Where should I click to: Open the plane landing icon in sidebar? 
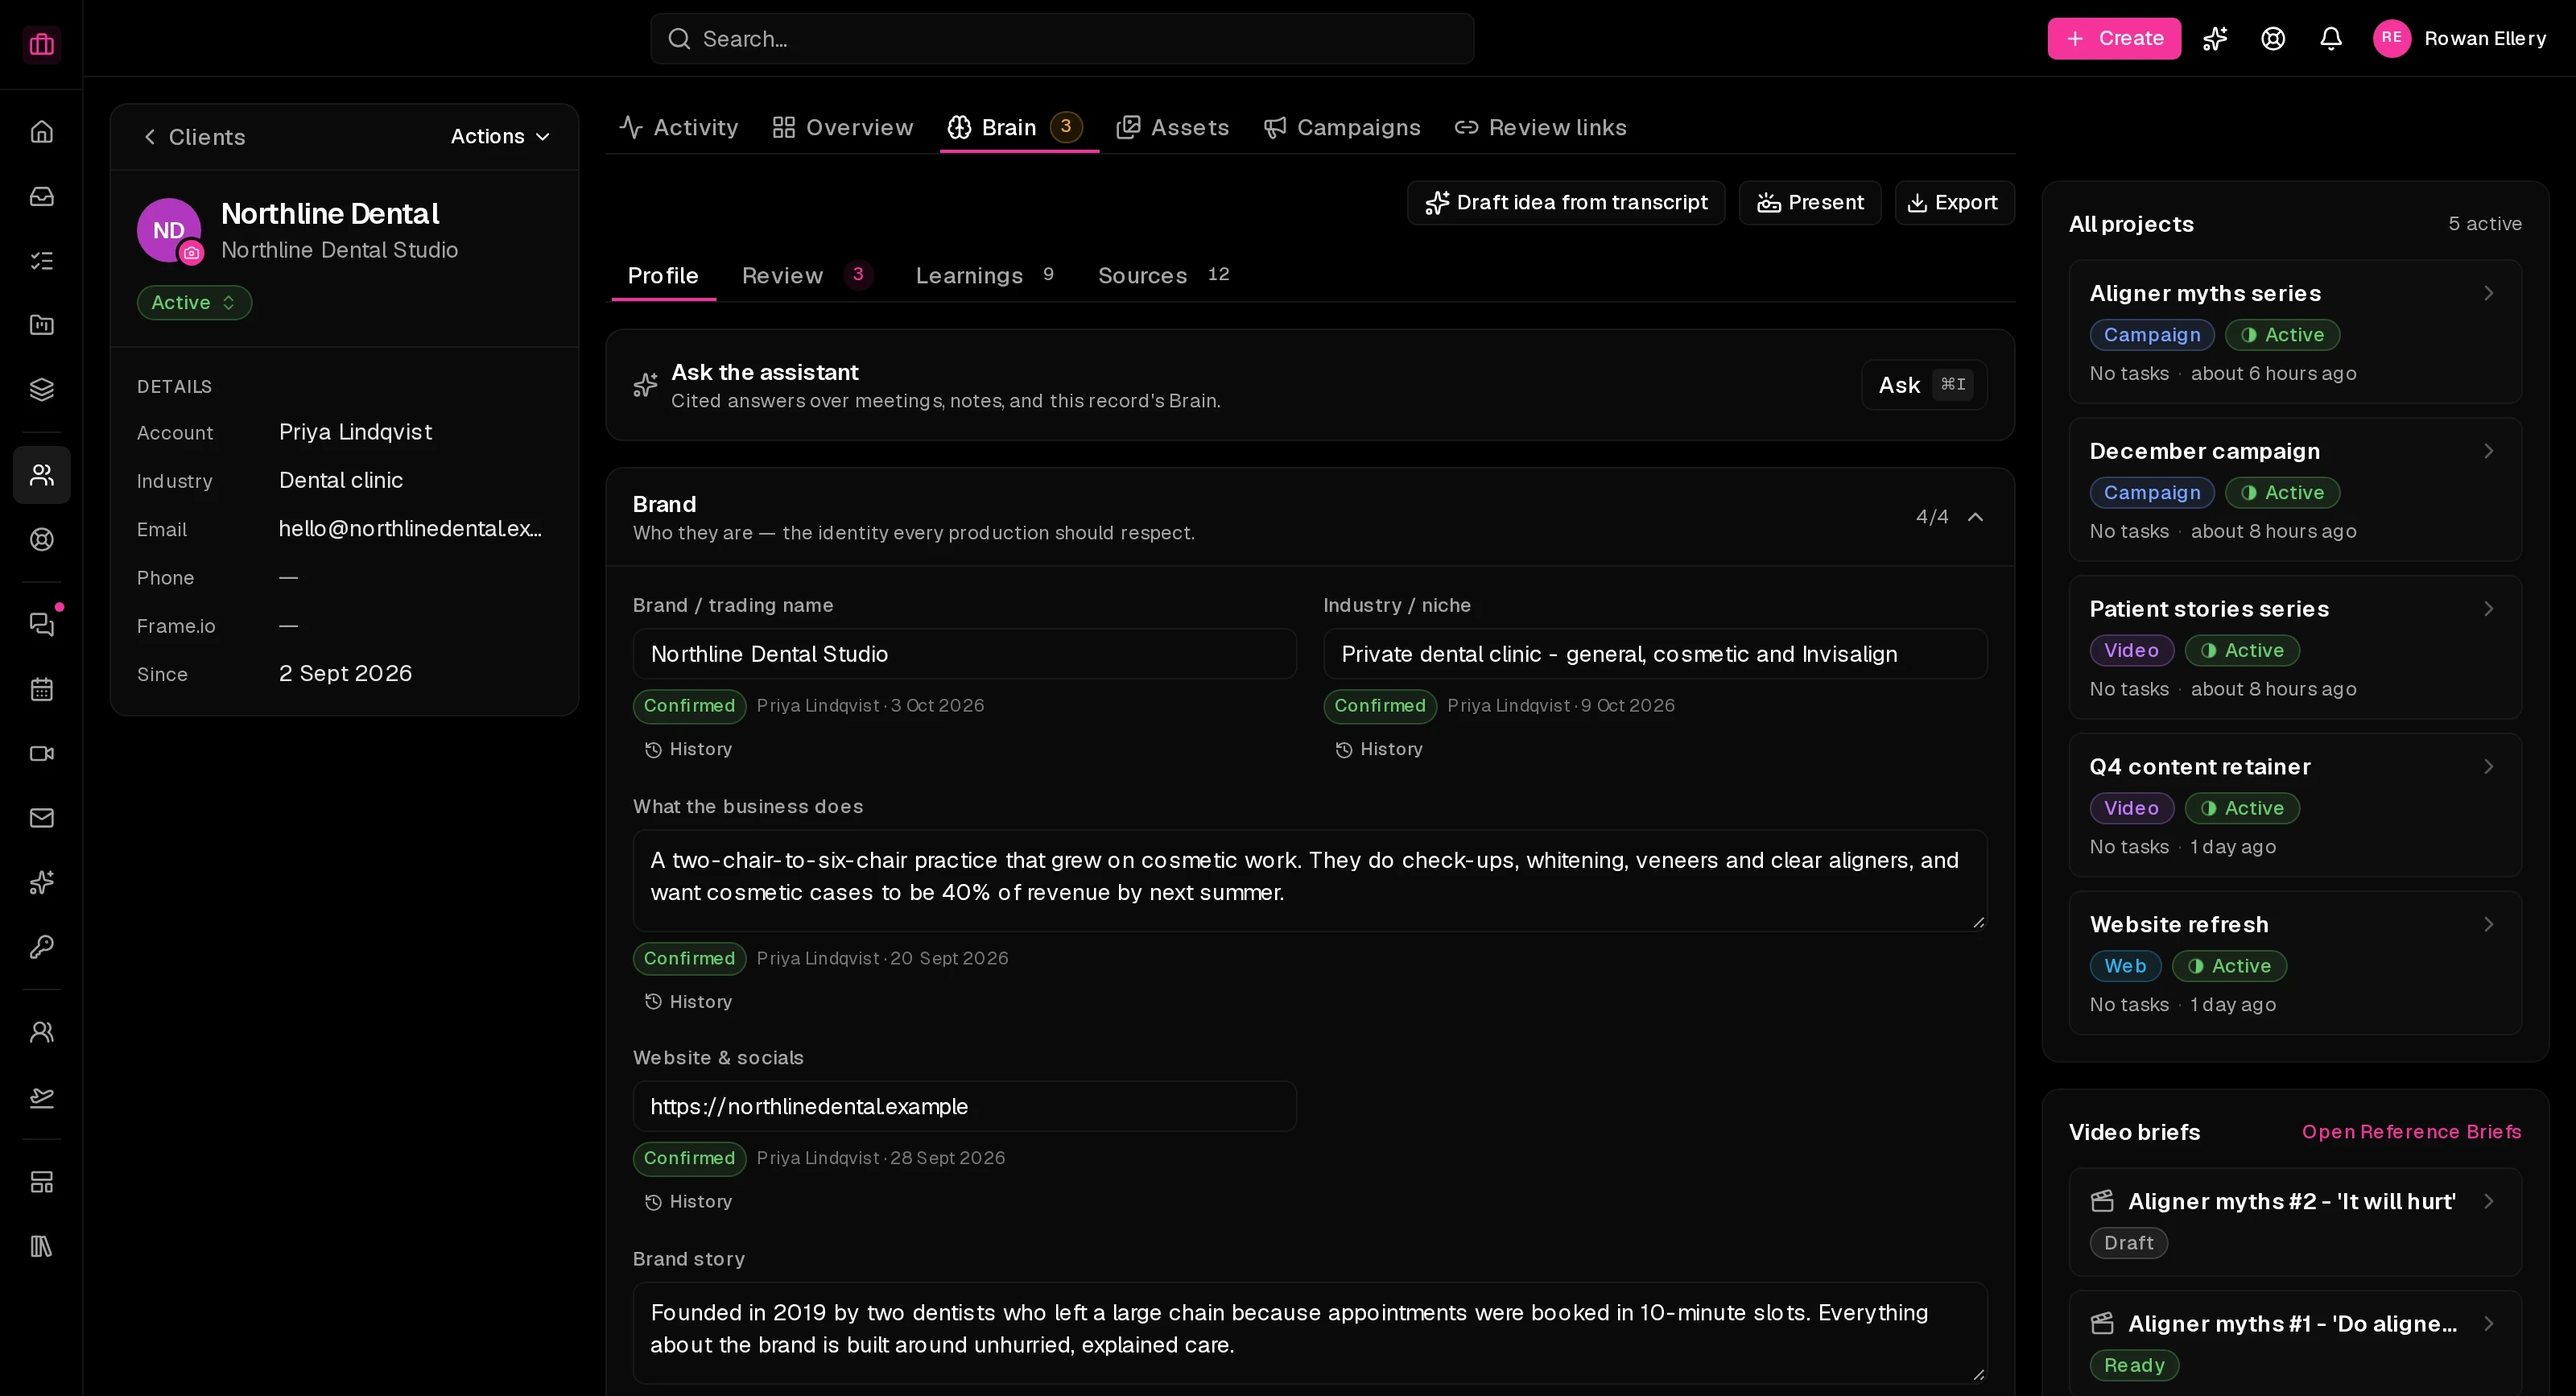(x=41, y=1097)
